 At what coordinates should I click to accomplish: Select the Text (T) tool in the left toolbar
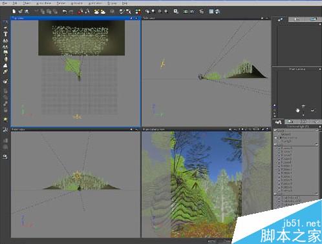click(x=5, y=34)
